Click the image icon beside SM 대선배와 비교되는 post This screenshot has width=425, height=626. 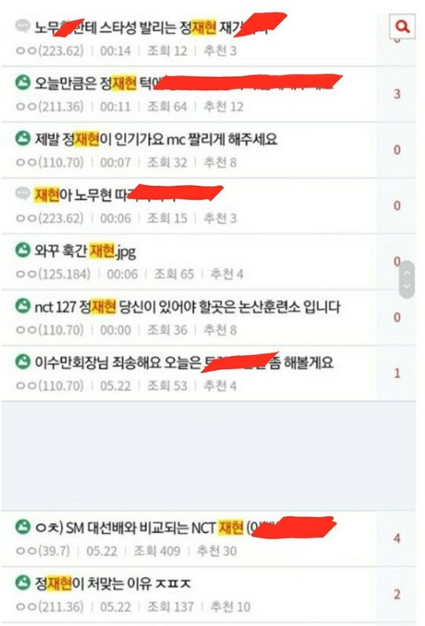(x=23, y=527)
